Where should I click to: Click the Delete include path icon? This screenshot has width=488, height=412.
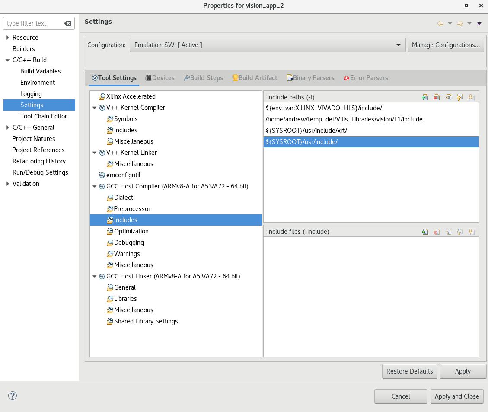pos(437,97)
